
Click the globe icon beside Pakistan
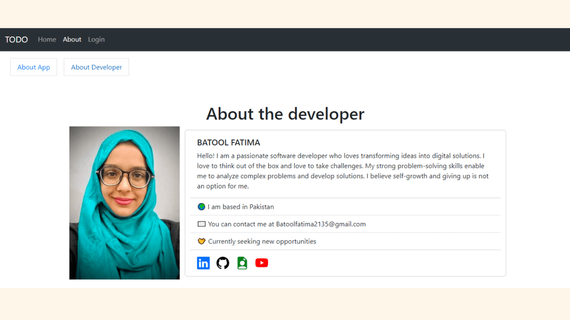pyautogui.click(x=202, y=206)
